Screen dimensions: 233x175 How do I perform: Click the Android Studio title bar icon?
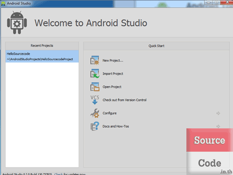pos(3,3)
